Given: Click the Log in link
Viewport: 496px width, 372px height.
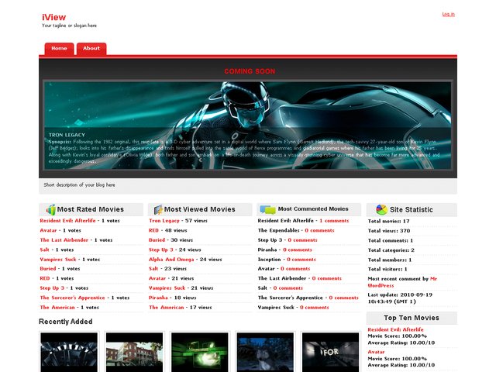Looking at the screenshot, I should [448, 14].
